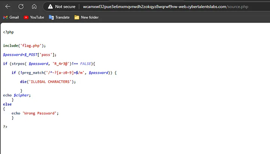This screenshot has width=270, height=154.
Task: Click the Not secure label
Action: tap(65, 6)
